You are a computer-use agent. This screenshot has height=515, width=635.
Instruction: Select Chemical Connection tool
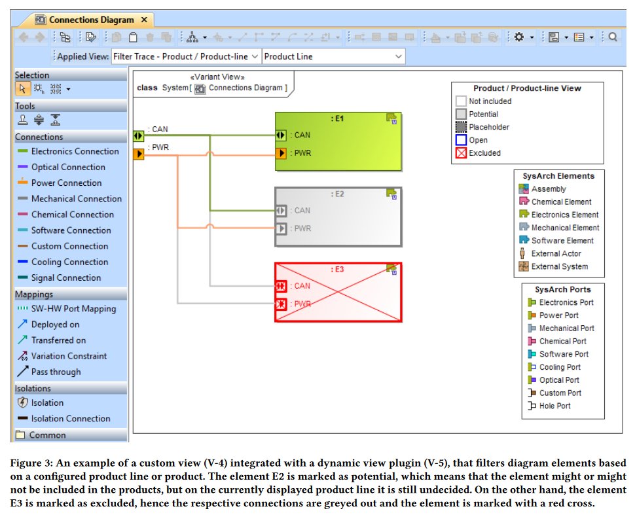tap(65, 214)
